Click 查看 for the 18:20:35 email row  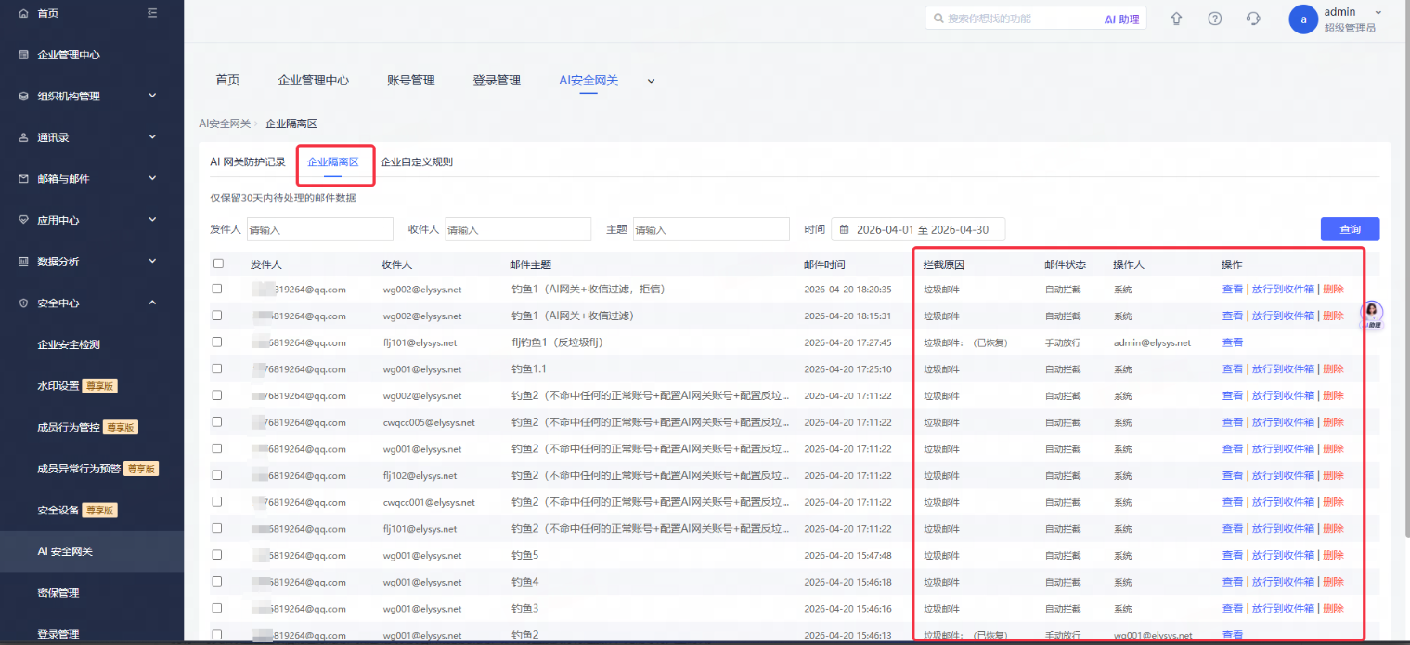click(1233, 290)
